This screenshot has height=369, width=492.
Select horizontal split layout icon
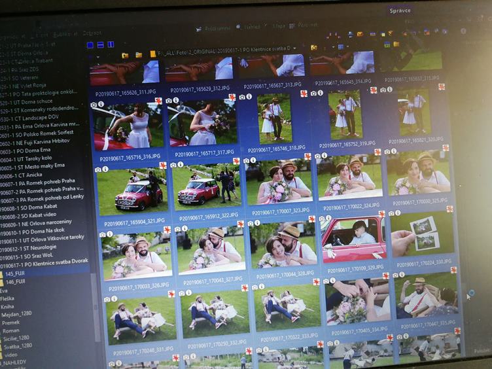[100, 45]
